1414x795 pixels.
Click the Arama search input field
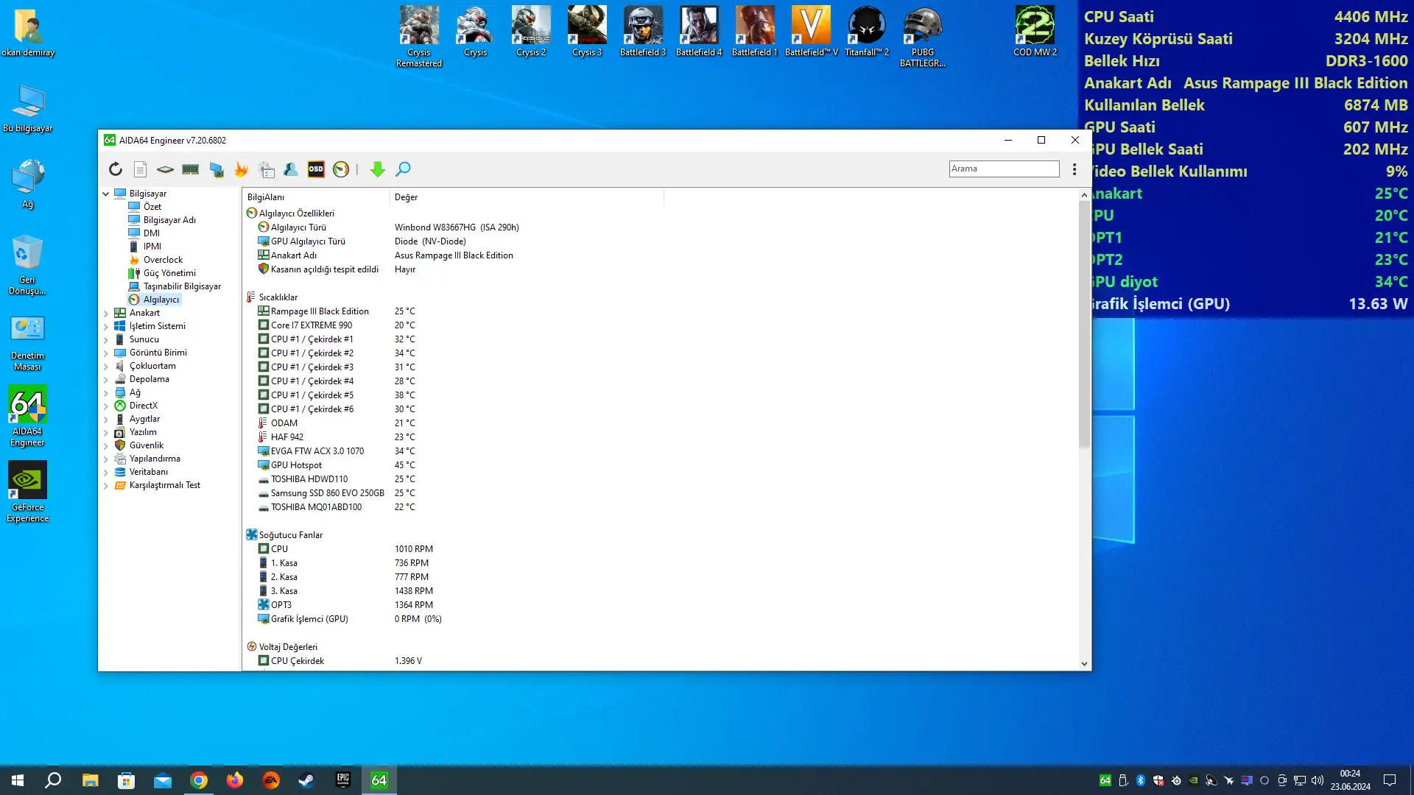[x=1004, y=169]
